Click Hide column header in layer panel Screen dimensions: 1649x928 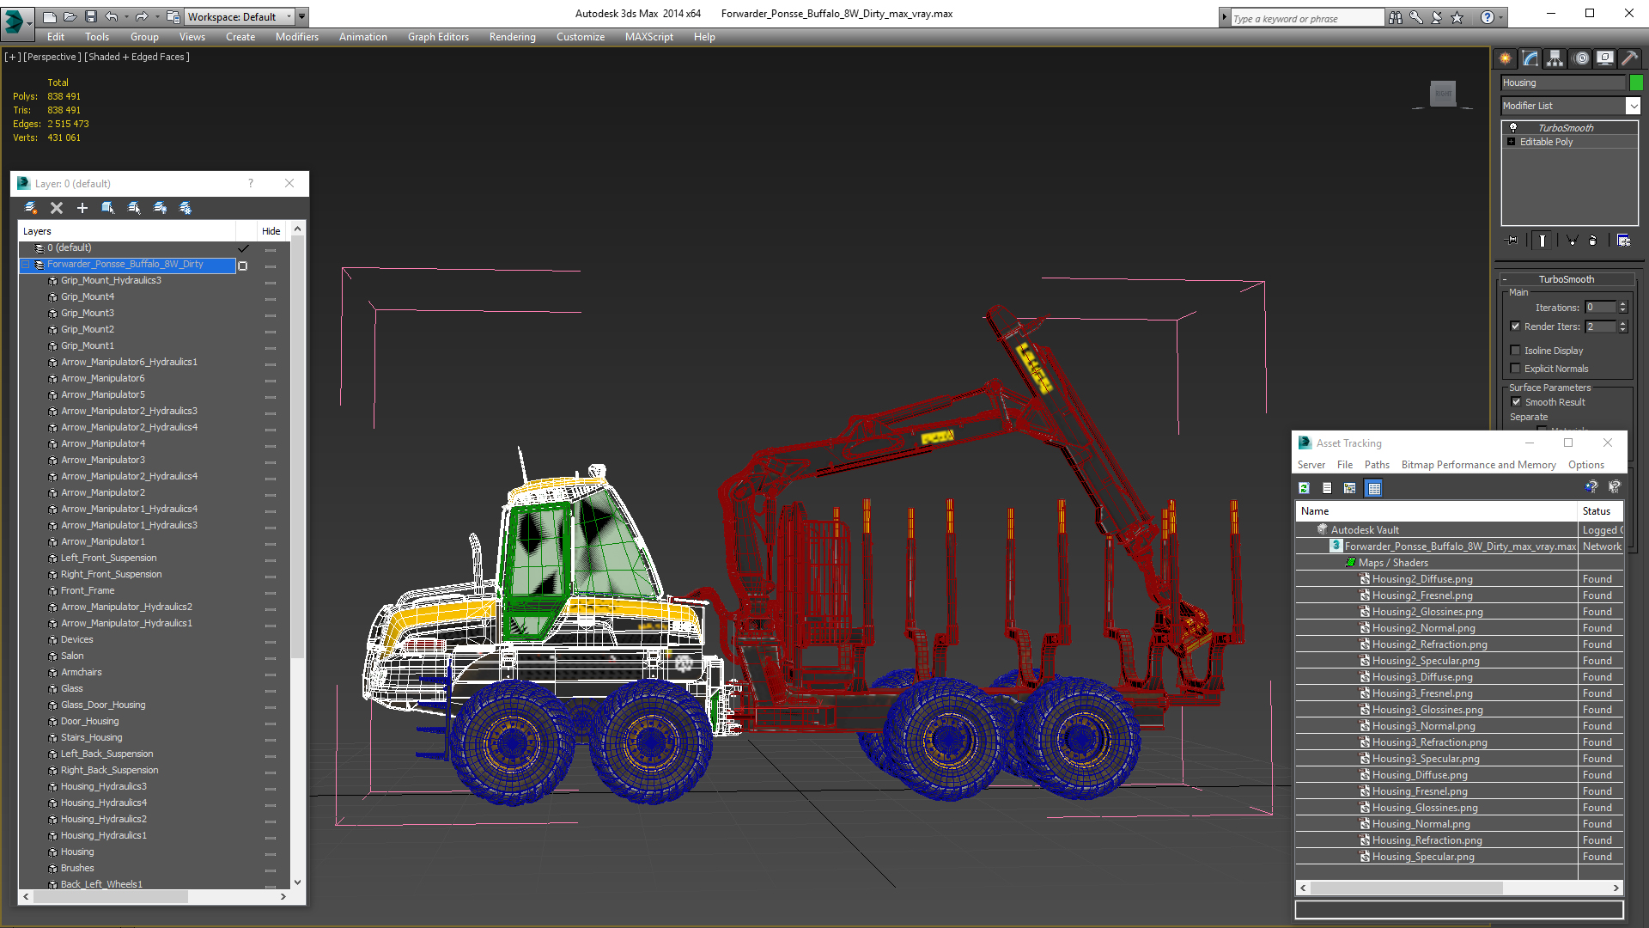click(271, 231)
